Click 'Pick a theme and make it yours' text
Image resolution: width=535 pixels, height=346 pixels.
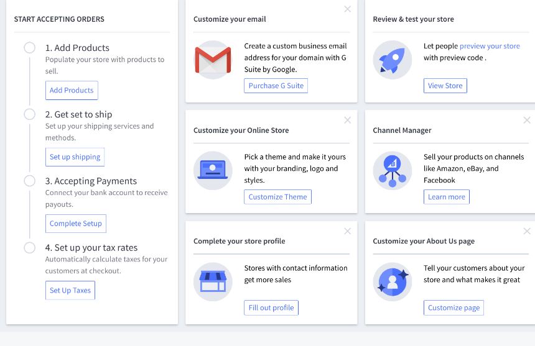pyautogui.click(x=295, y=168)
